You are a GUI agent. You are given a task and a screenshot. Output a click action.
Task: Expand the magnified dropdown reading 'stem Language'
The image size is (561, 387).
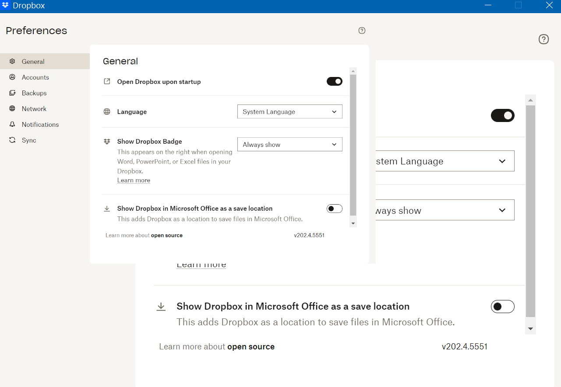[x=445, y=161]
